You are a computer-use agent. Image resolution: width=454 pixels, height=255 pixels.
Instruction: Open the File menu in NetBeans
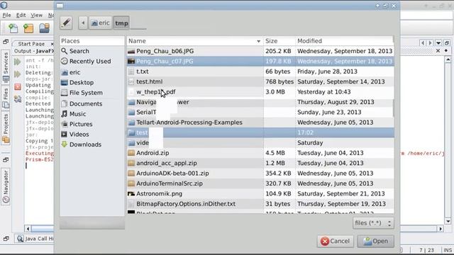click(6, 15)
